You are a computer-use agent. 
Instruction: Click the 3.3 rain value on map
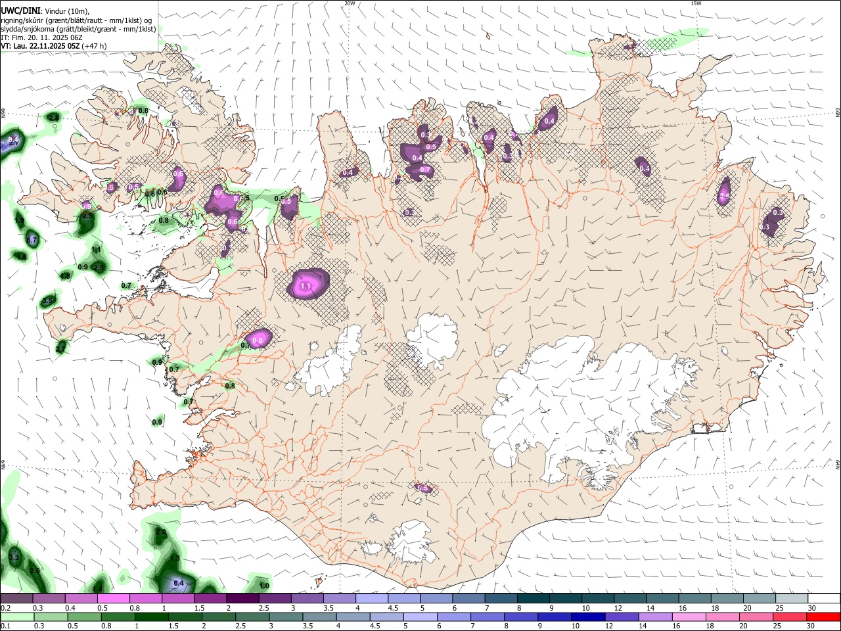(14, 557)
